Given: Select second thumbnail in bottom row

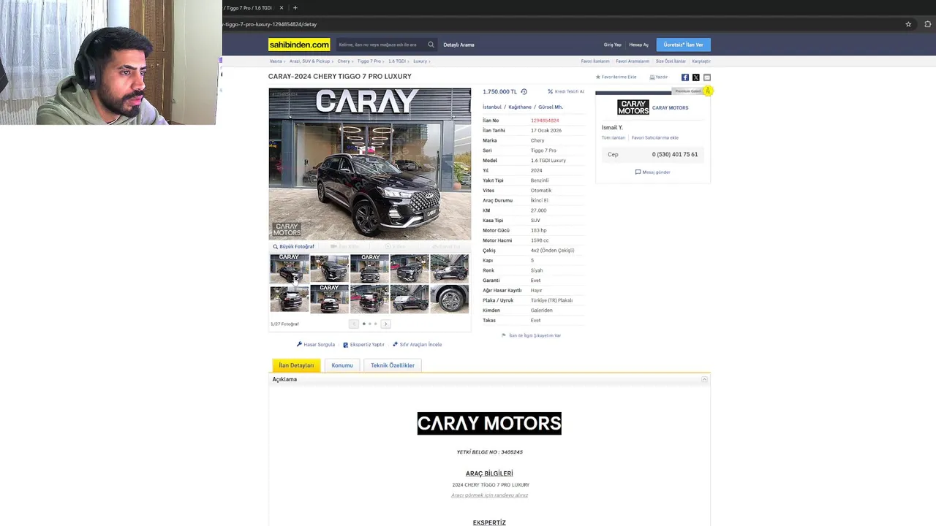Looking at the screenshot, I should point(330,300).
